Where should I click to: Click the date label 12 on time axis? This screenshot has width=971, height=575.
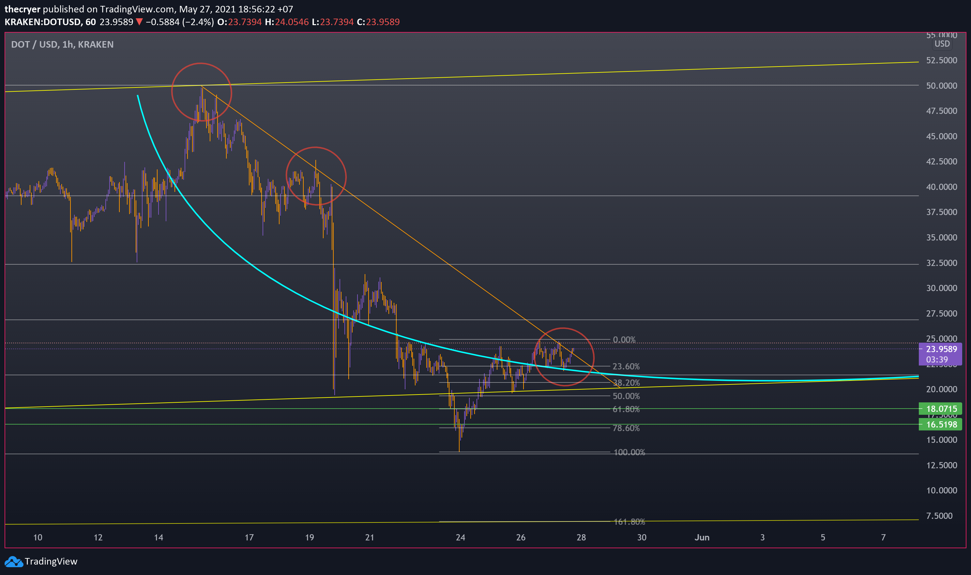[x=98, y=537]
